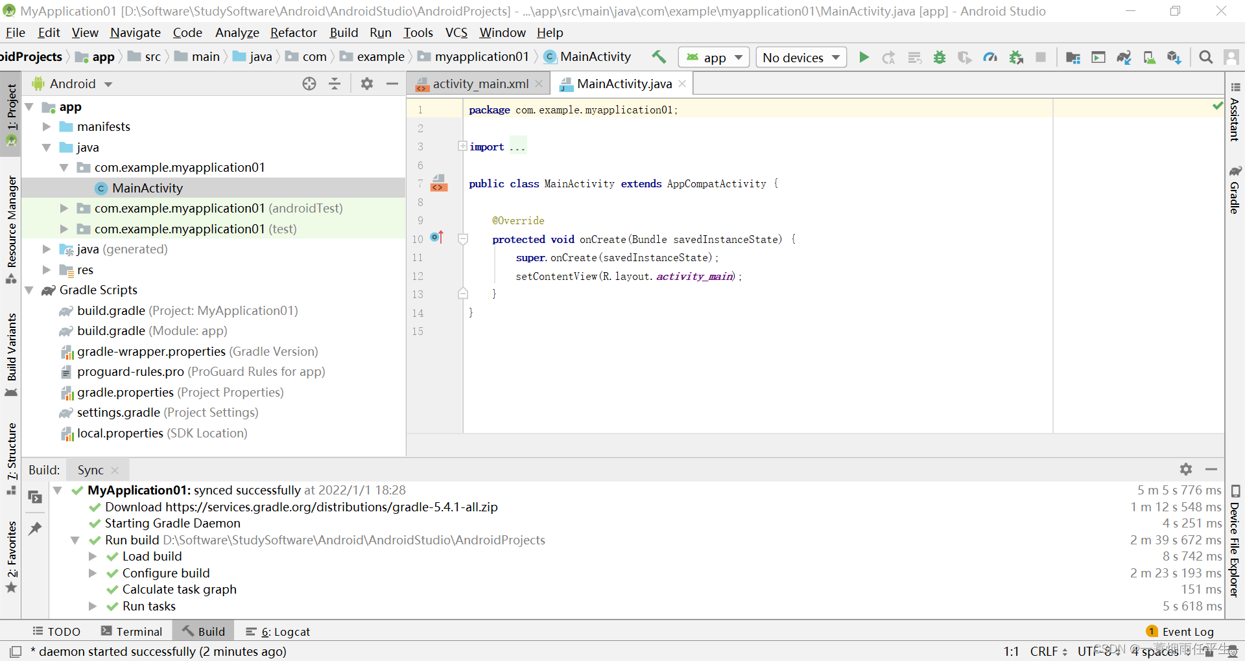Toggle the 2: Favorites tool window
The width and height of the screenshot is (1245, 661).
point(12,557)
